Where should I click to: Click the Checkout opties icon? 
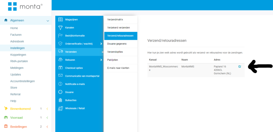[x=60, y=68]
